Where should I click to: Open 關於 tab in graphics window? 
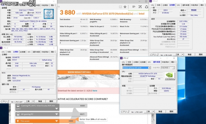(173, 62)
